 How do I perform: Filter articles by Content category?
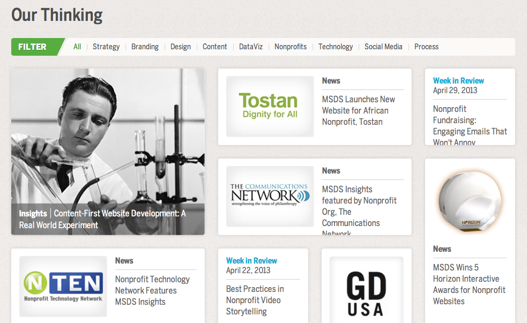click(215, 47)
